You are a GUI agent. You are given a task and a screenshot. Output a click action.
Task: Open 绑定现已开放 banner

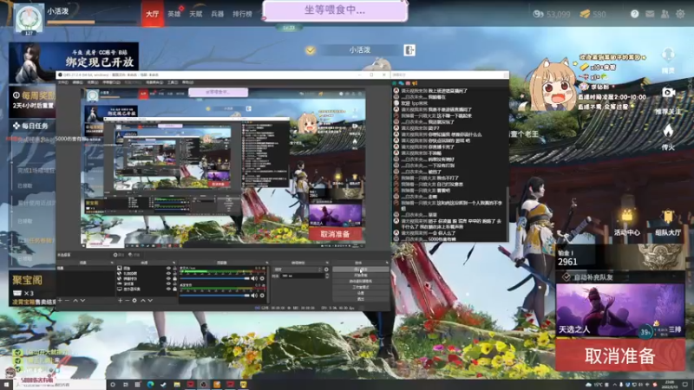pyautogui.click(x=74, y=62)
